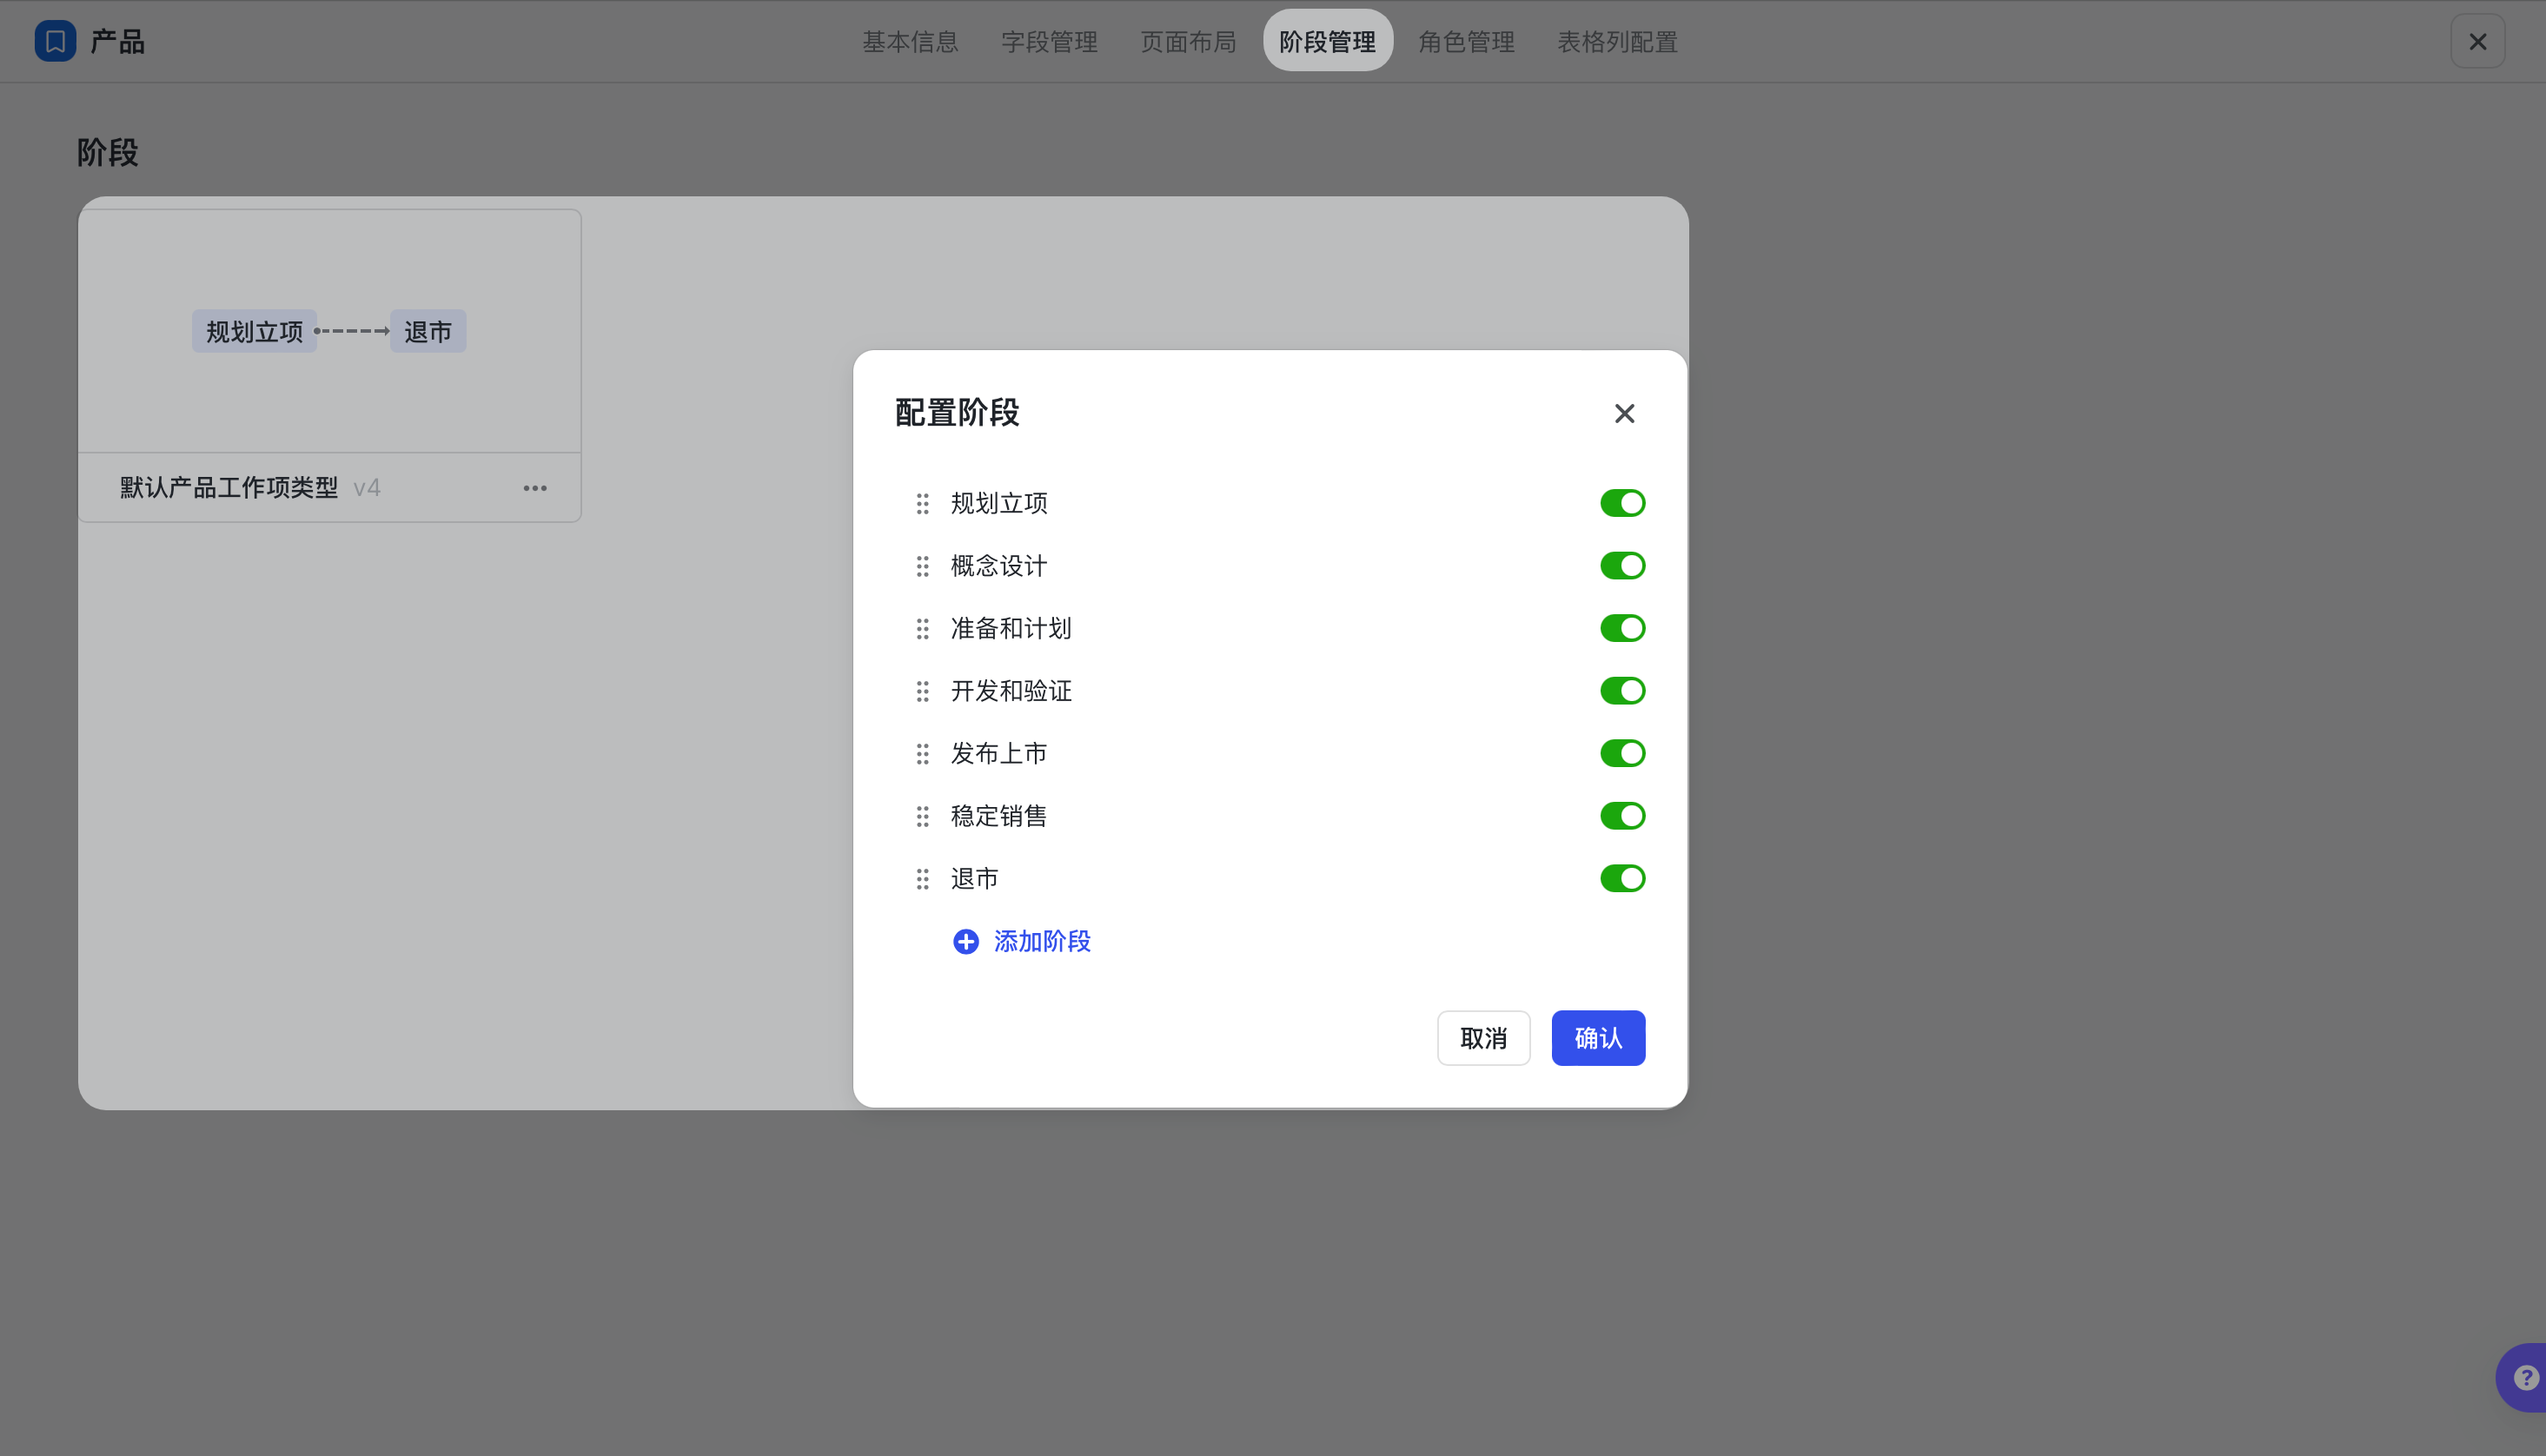The height and width of the screenshot is (1456, 2546).
Task: Disable the 概念设计 stage toggle
Action: tap(1622, 565)
